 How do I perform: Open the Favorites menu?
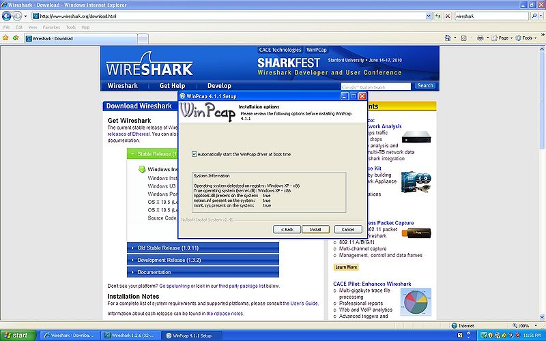pos(52,27)
